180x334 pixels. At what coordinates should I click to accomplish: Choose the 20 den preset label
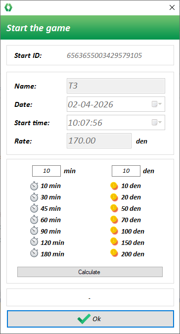(131, 197)
